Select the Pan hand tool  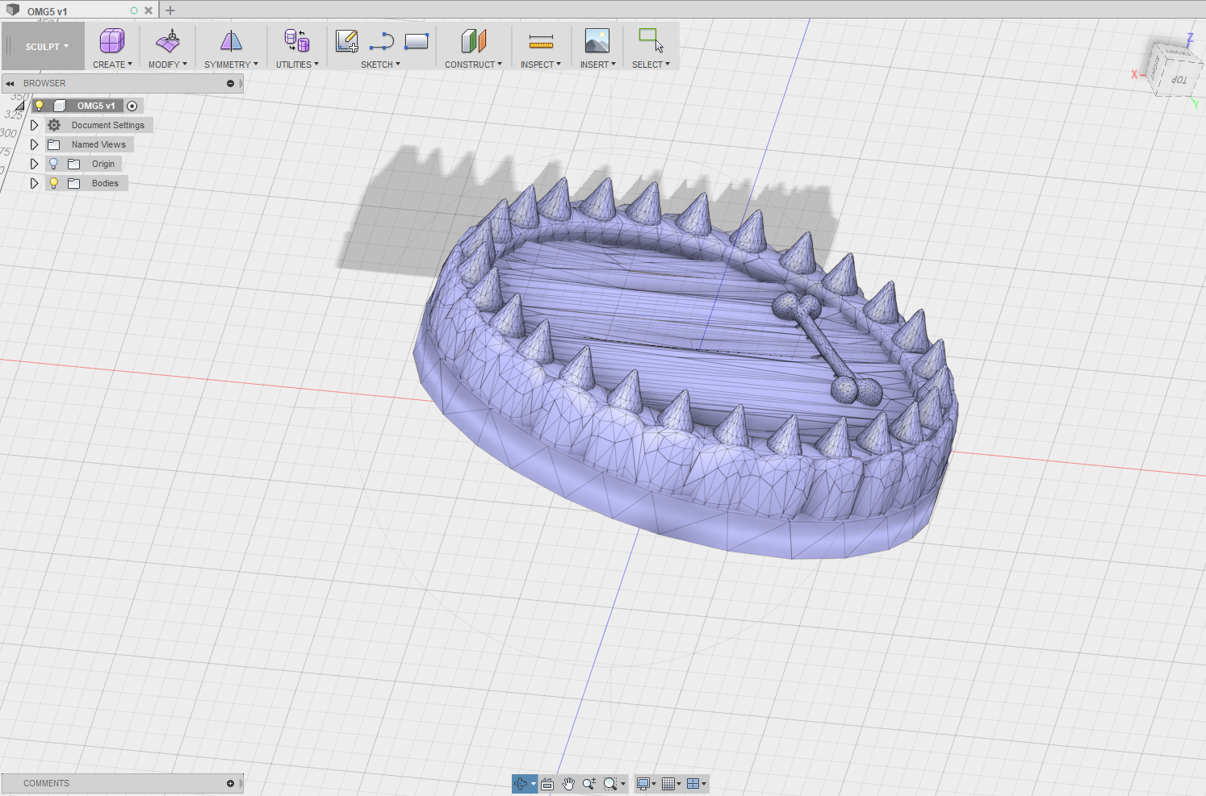pos(568,783)
